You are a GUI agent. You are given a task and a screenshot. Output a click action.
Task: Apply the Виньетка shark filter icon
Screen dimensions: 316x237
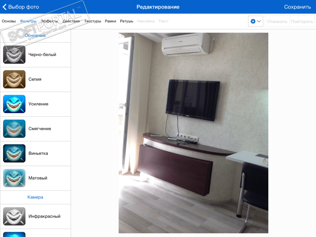(14, 153)
